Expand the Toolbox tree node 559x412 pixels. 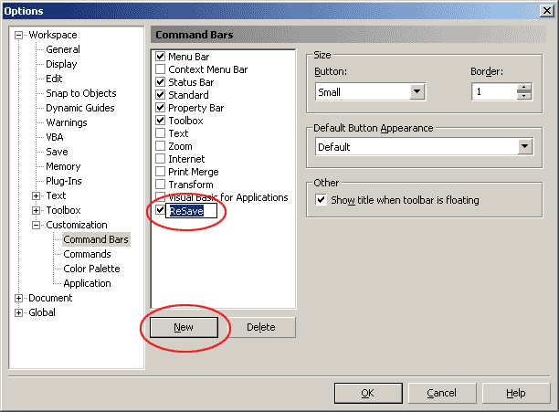pyautogui.click(x=36, y=211)
